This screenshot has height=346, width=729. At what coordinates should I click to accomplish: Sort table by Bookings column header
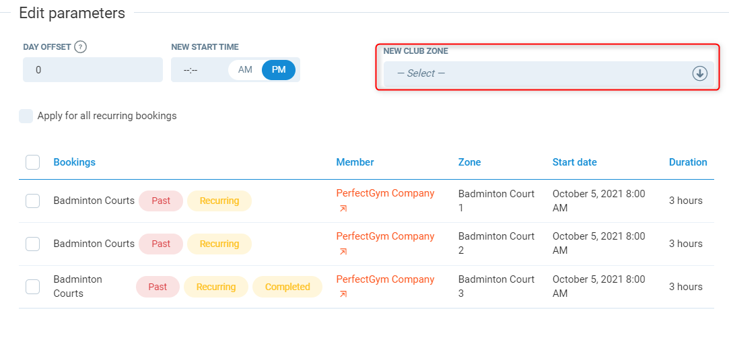point(74,162)
